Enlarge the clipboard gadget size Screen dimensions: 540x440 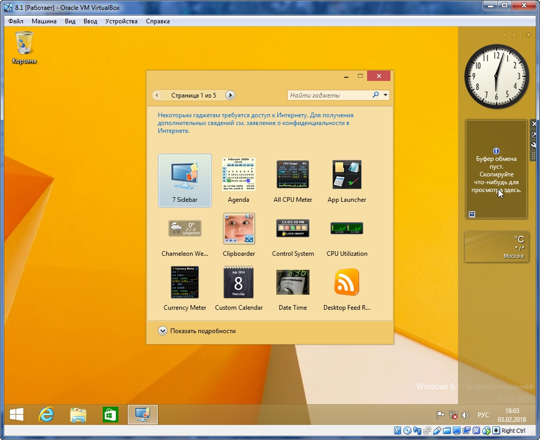[x=533, y=134]
